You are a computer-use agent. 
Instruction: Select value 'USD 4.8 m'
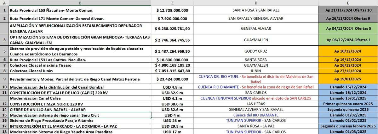(x=172, y=87)
